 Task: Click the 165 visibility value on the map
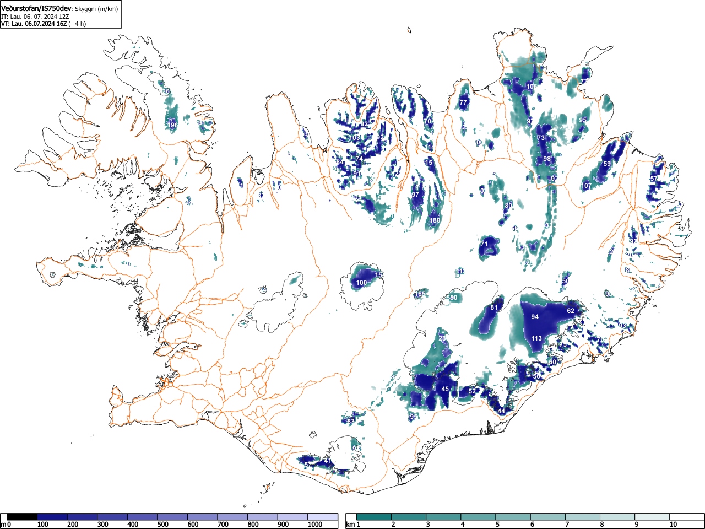click(x=420, y=294)
